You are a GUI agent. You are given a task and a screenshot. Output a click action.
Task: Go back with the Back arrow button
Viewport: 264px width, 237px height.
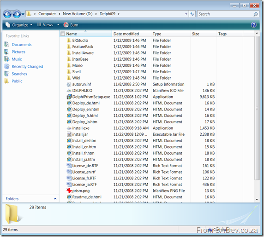(x=7, y=14)
